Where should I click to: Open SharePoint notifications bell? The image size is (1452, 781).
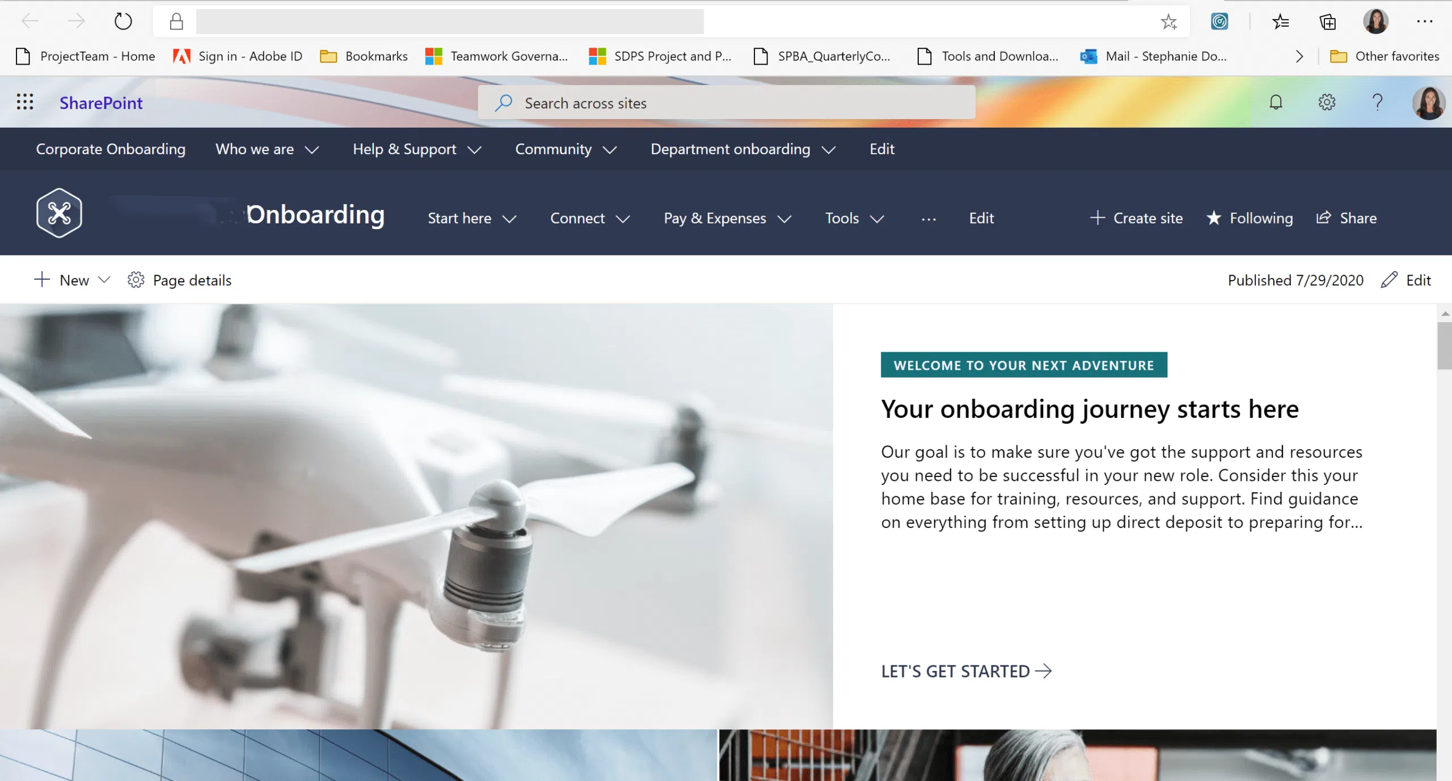click(x=1276, y=102)
